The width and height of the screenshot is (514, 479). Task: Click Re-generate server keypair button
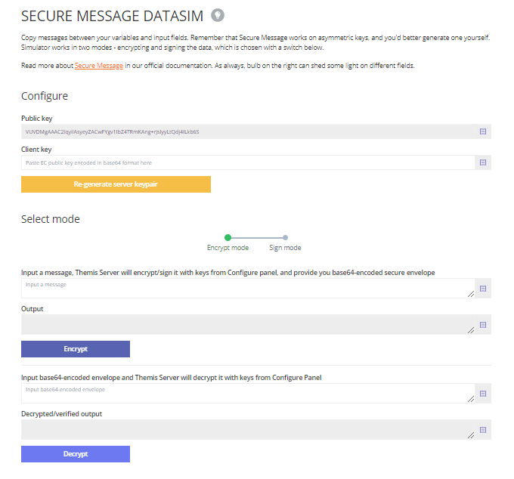pos(116,184)
